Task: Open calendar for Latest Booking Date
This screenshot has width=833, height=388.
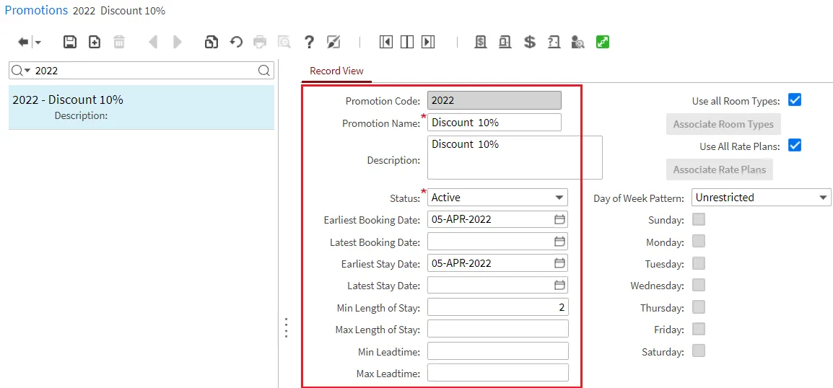Action: [x=559, y=242]
